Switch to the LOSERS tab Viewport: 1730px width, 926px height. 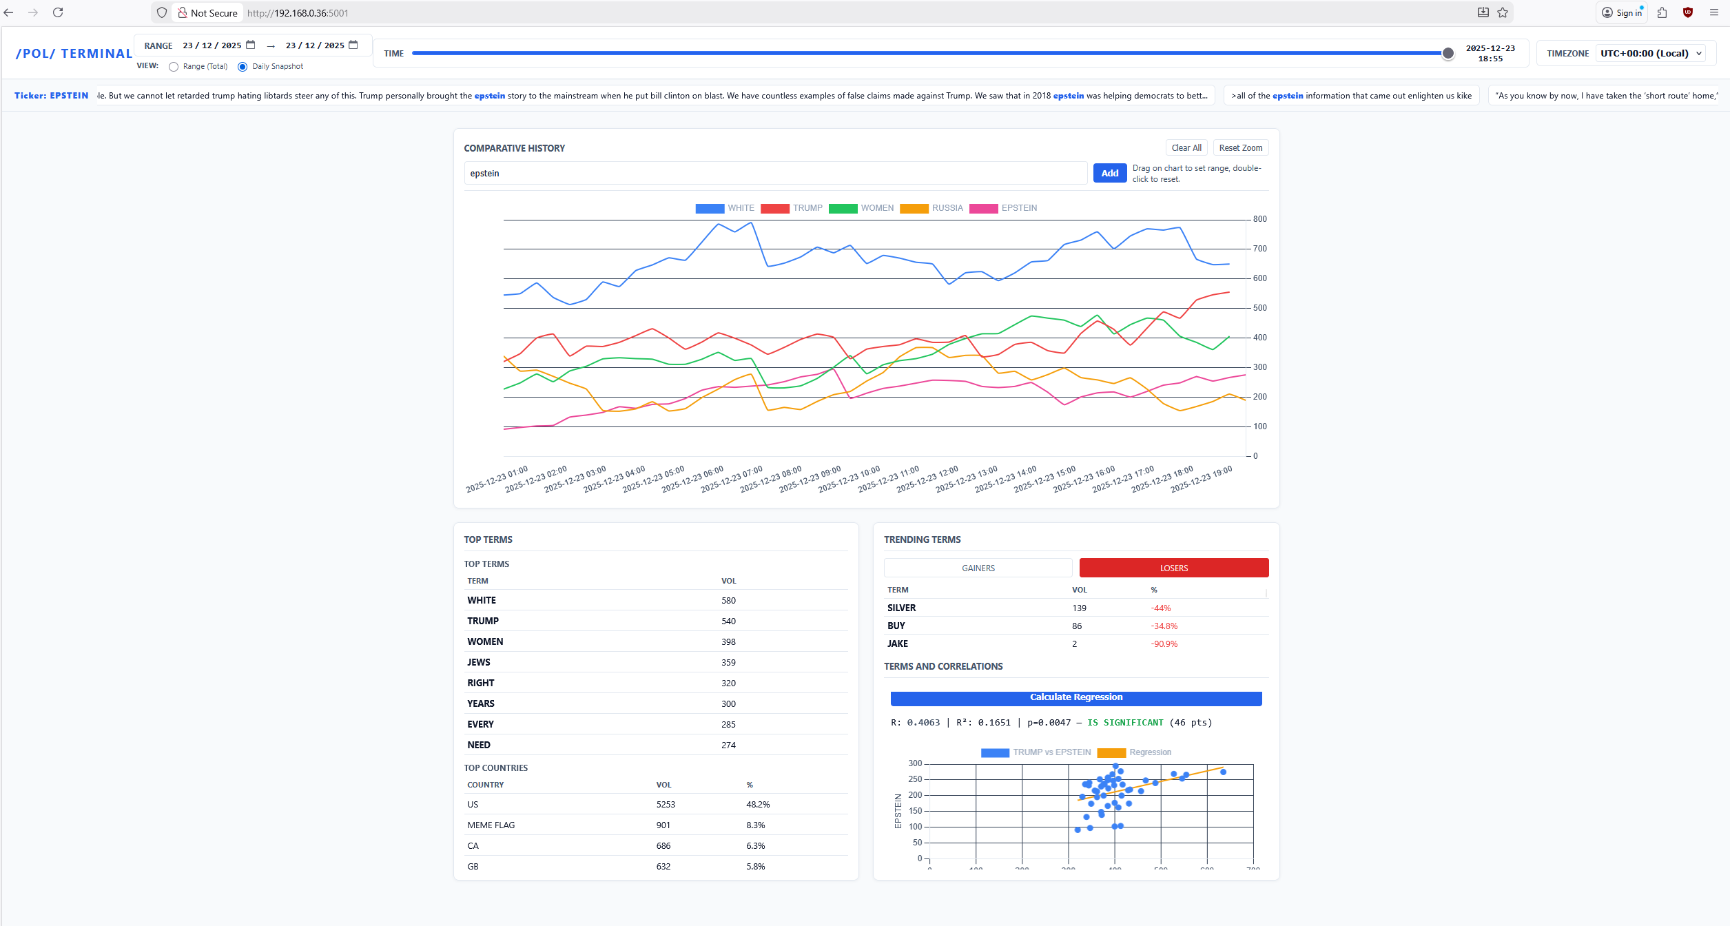1173,568
